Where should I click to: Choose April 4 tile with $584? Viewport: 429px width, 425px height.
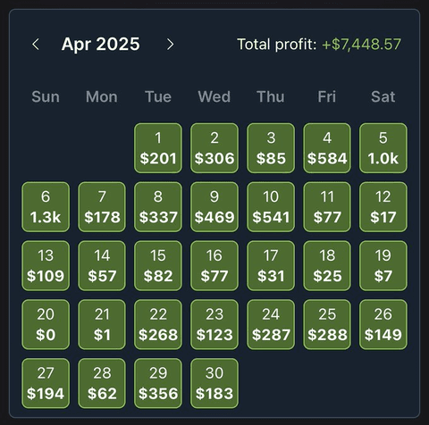(x=327, y=148)
